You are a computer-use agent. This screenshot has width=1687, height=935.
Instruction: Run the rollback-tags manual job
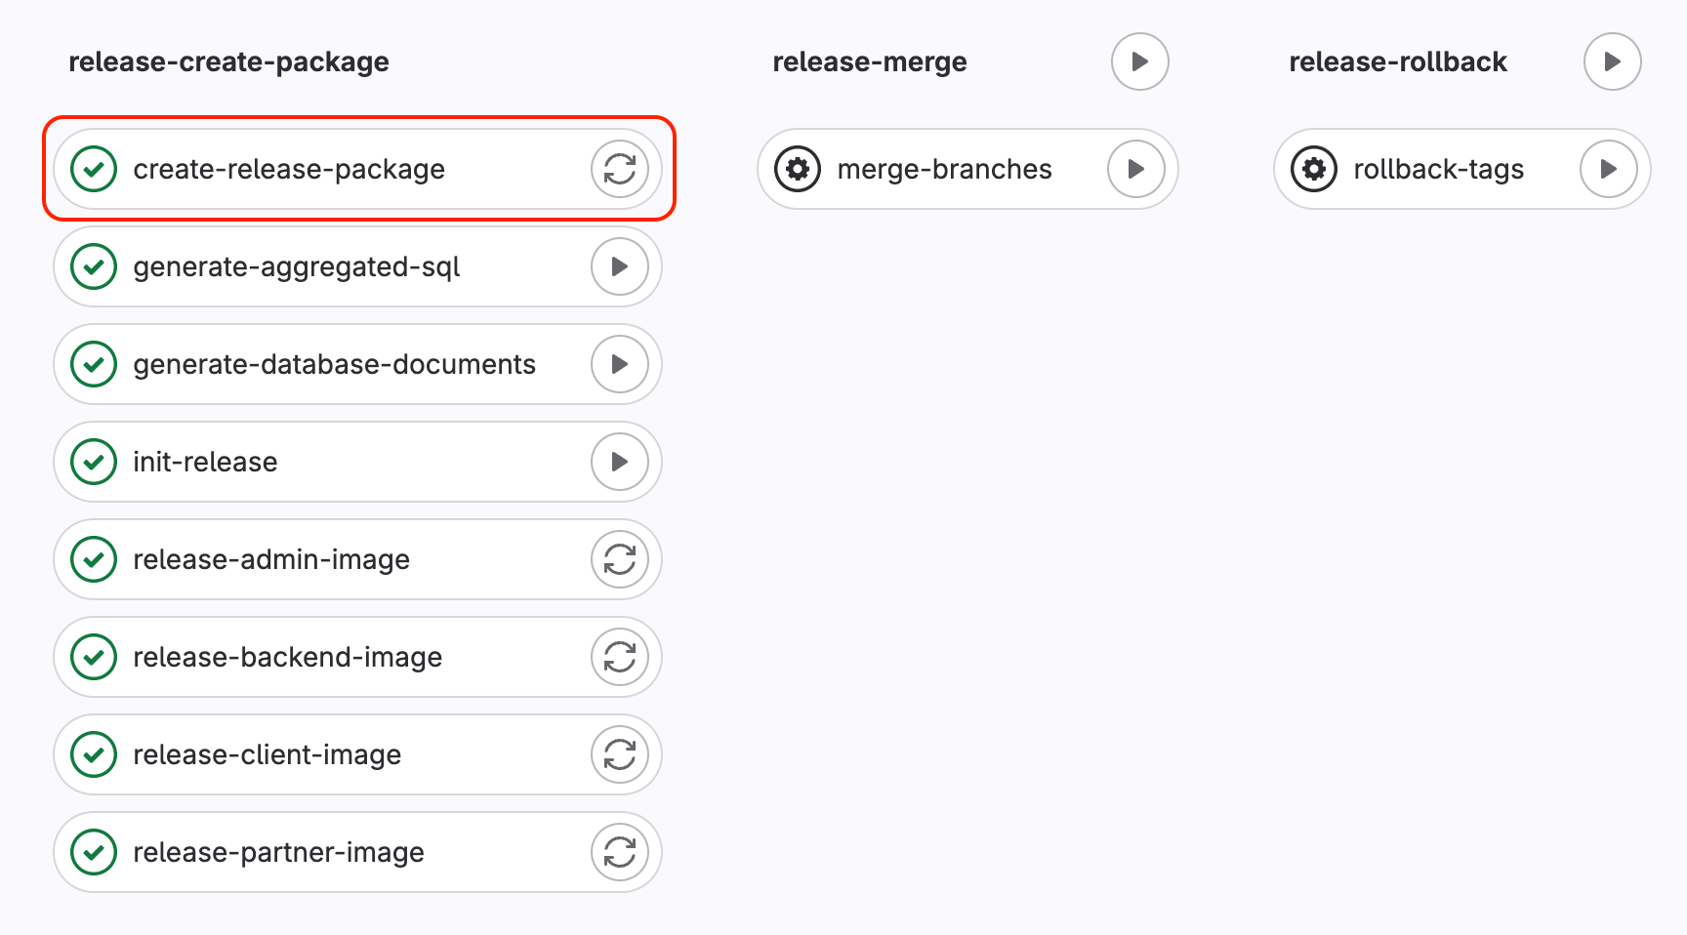1608,169
